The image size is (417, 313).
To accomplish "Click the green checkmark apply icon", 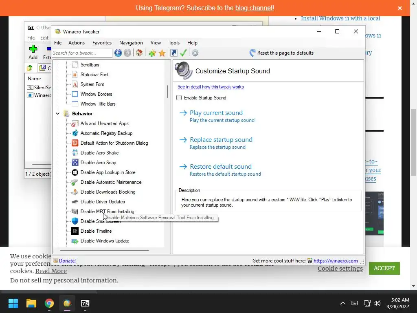I will point(183,53).
